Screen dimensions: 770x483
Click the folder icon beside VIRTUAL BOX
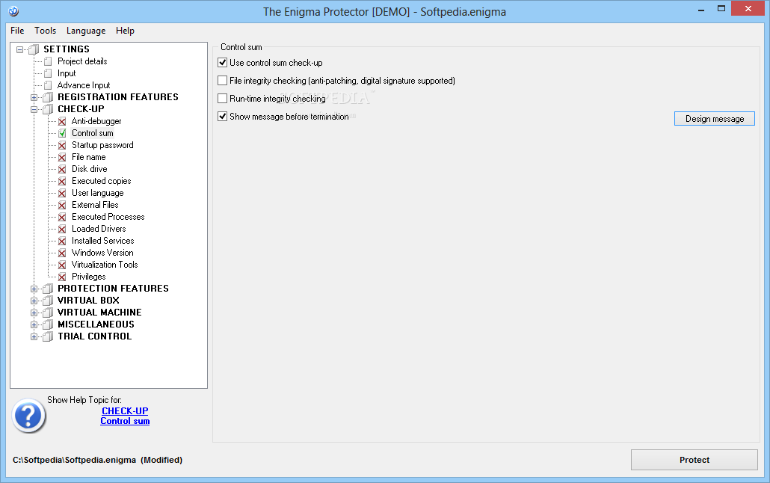(x=48, y=301)
